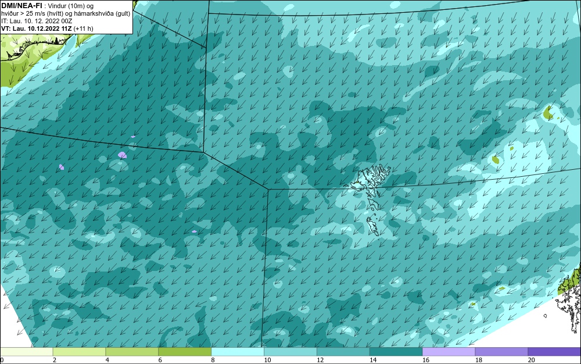Click the 'IT: Lau. 10. 12. 2022 00Z' line
Image resolution: width=581 pixels, height=364 pixels.
37,21
